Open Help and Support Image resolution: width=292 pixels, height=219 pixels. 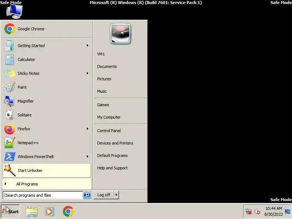coord(112,168)
